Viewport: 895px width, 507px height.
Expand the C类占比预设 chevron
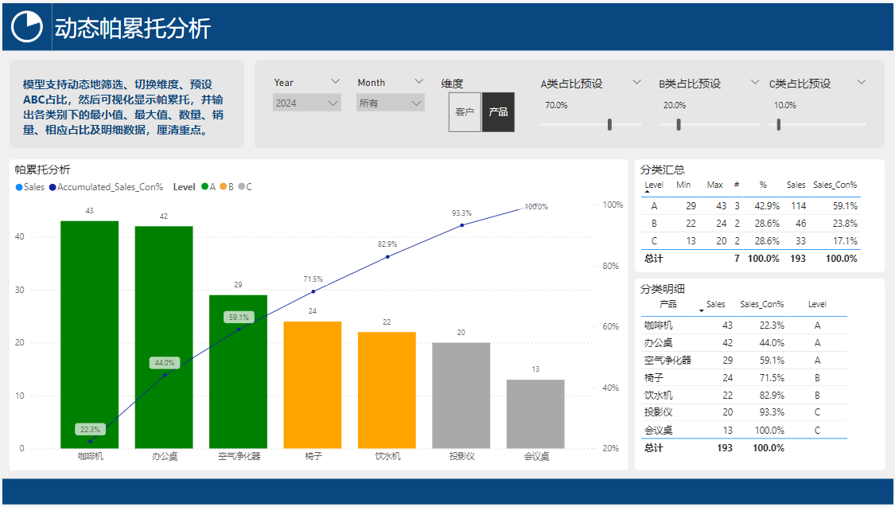click(862, 82)
